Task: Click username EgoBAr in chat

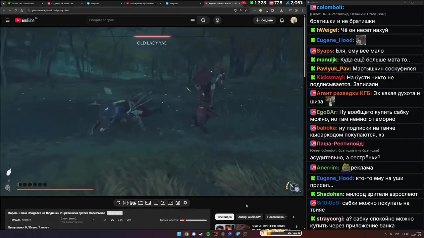Action: pos(327,112)
